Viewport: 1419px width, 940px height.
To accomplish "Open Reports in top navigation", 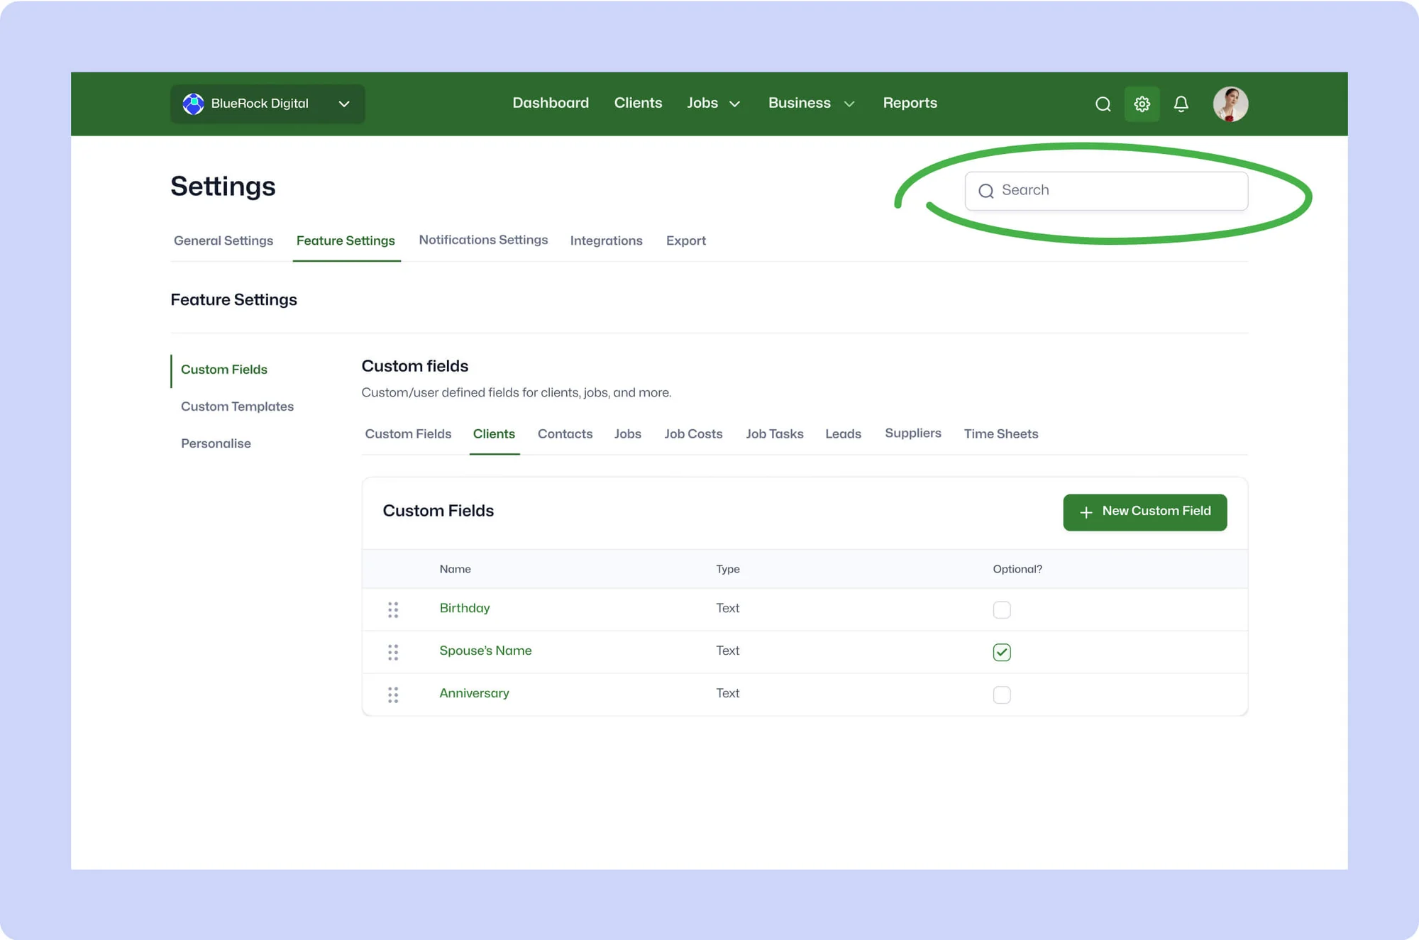I will coord(910,103).
